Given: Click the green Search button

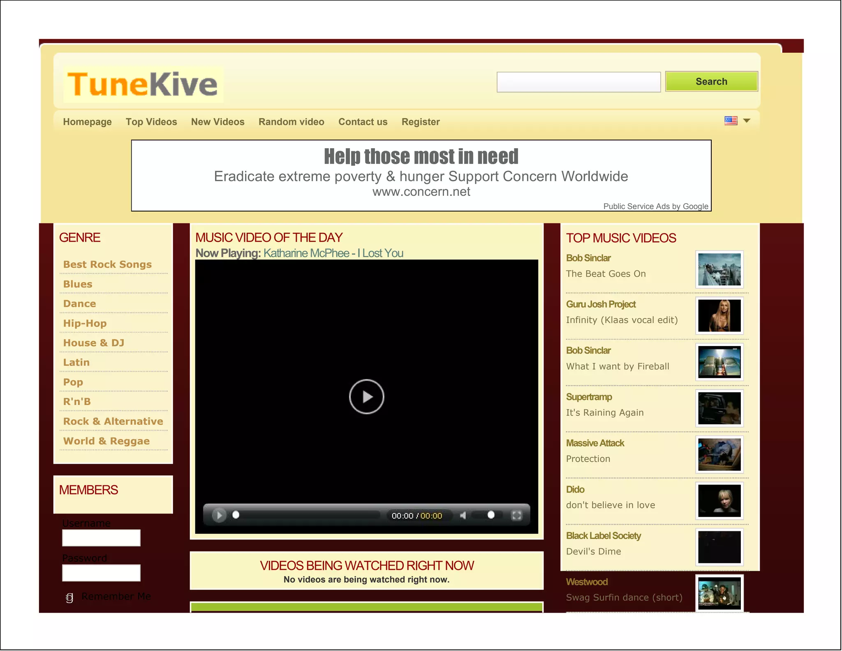Looking at the screenshot, I should click(x=711, y=81).
